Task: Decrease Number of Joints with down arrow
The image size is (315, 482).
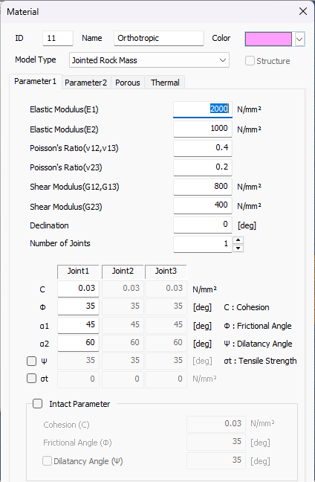Action: point(238,248)
